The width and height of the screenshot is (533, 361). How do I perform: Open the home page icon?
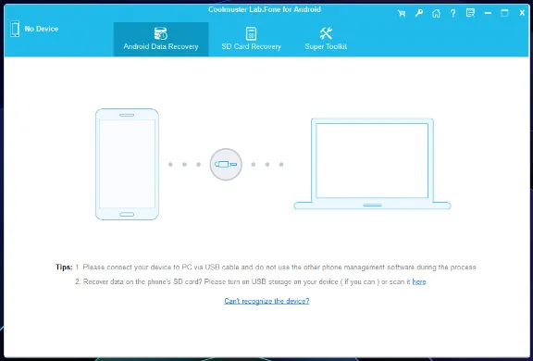[436, 14]
